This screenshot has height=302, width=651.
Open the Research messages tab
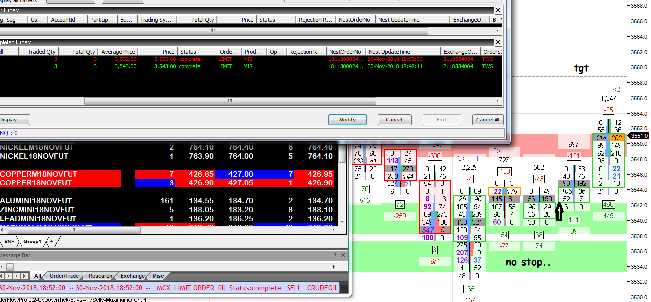100,276
